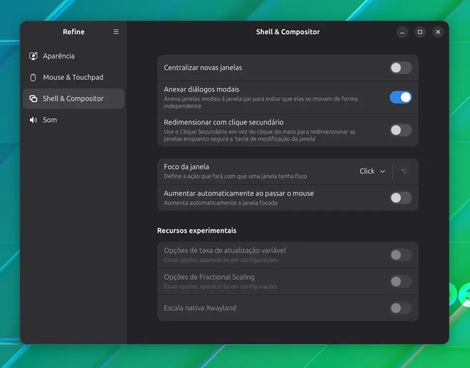The width and height of the screenshot is (470, 368).
Task: Enable Escala nativa Xwayland switch
Action: 401,308
